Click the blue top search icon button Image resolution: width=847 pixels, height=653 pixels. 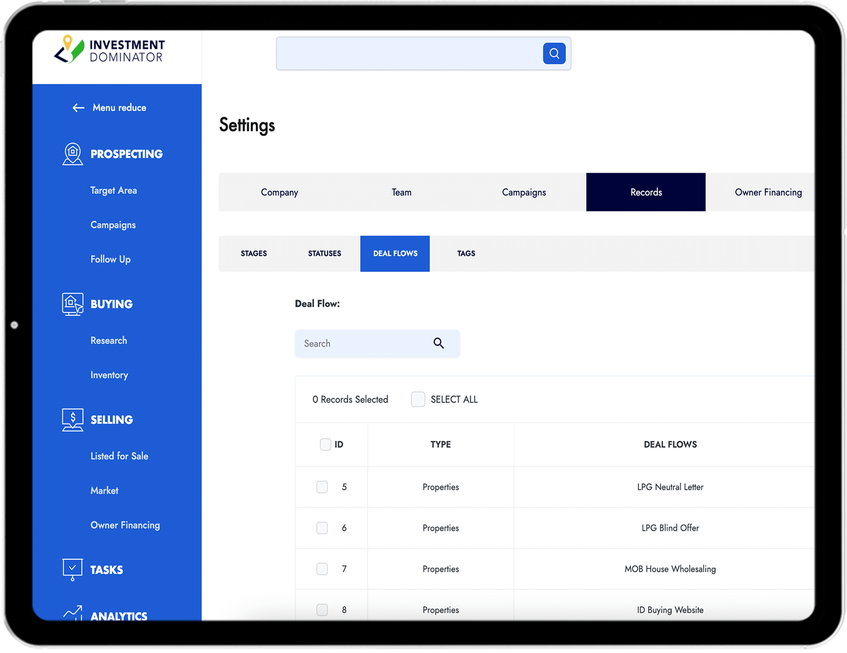[554, 54]
